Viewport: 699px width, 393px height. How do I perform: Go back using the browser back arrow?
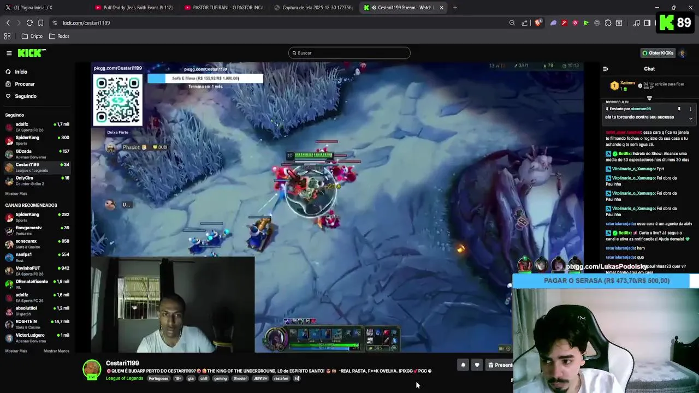coord(8,23)
